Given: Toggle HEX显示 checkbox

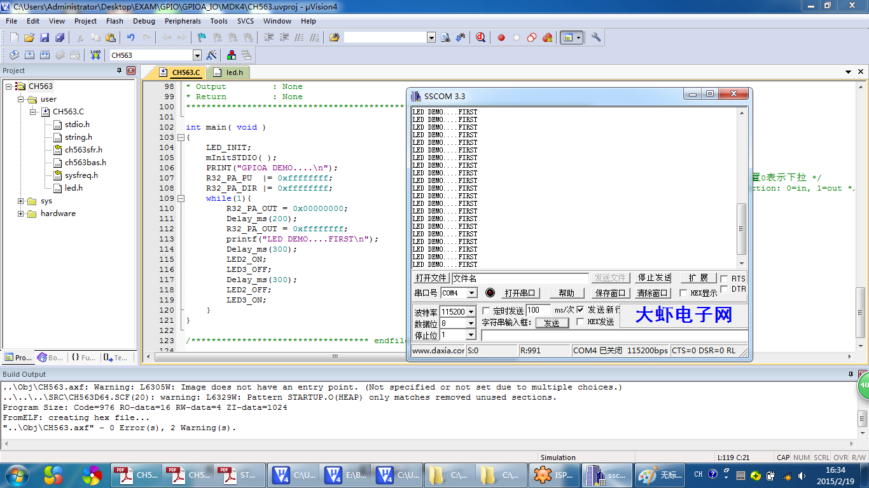Looking at the screenshot, I should 683,293.
